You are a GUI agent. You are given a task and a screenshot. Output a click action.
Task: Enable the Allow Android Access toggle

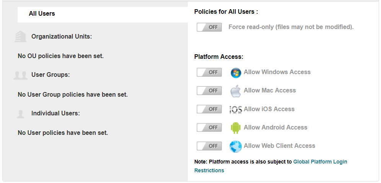point(209,128)
